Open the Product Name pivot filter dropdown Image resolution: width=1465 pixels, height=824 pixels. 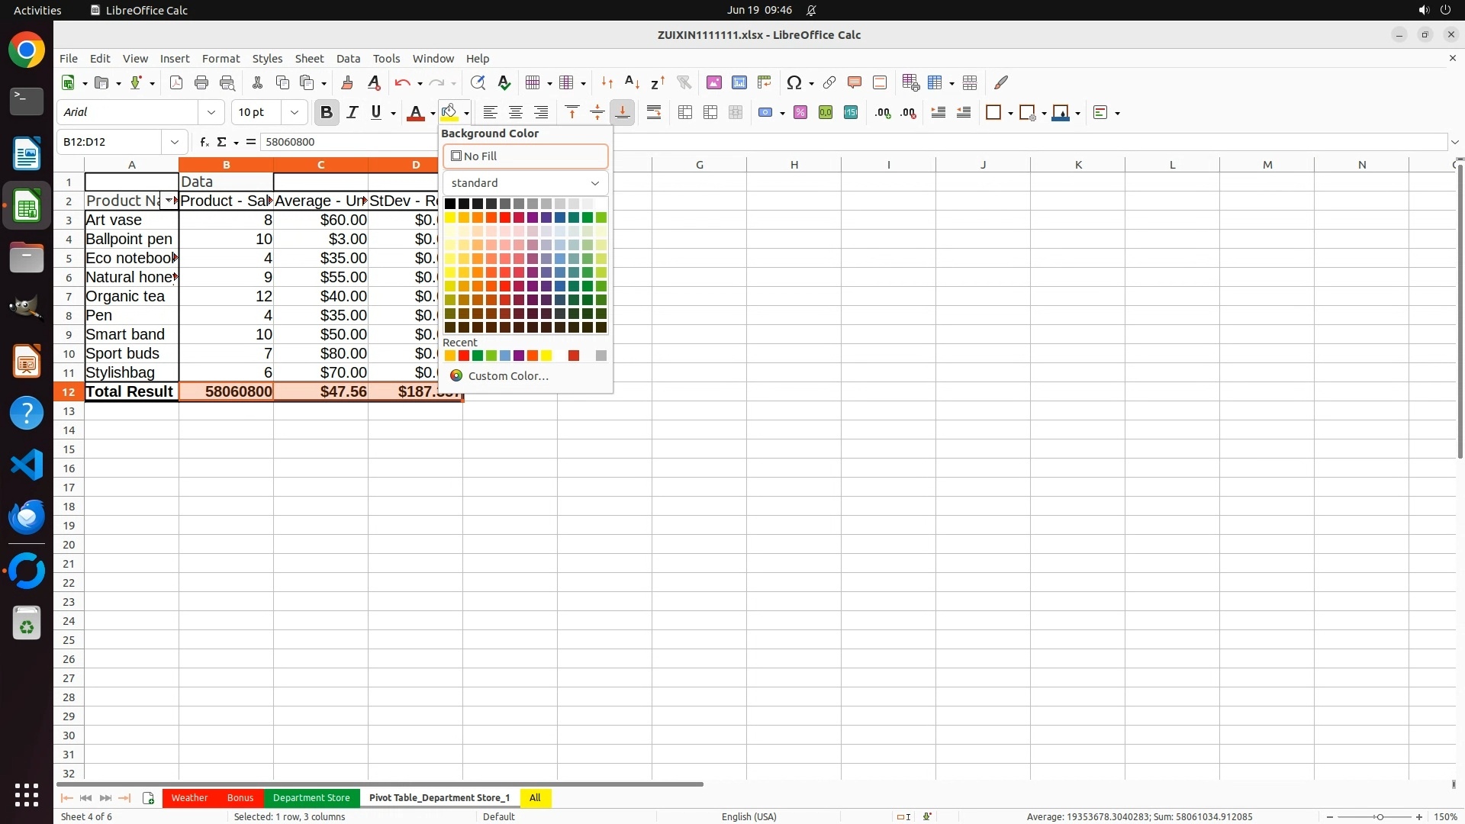tap(169, 201)
